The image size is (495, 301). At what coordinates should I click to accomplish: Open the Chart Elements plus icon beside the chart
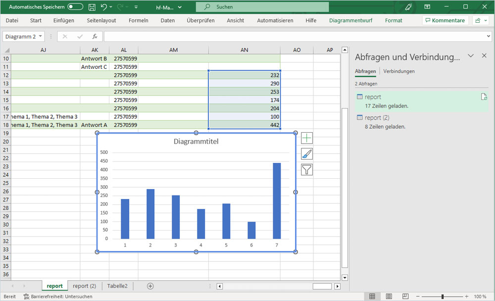306,138
